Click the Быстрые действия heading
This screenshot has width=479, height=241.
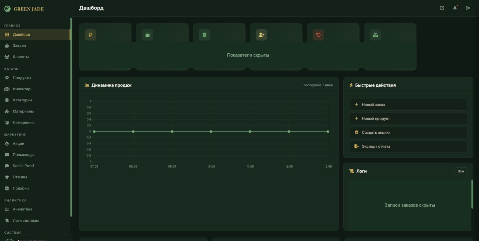tap(375, 85)
